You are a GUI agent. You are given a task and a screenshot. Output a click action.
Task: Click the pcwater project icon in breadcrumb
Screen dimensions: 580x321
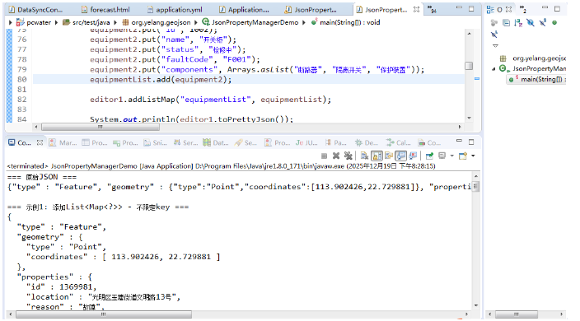point(21,22)
